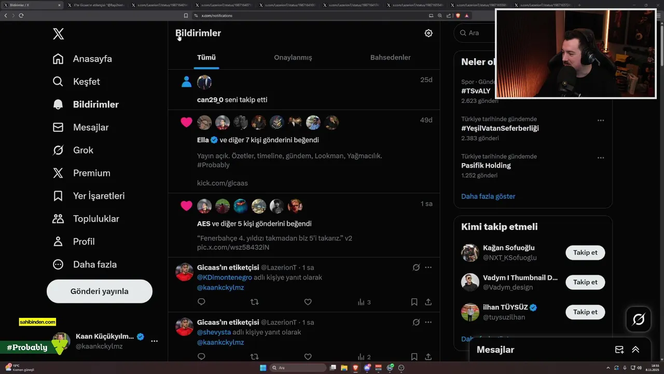Click taskbar Ara search box
Image resolution: width=664 pixels, height=374 pixels.
(x=299, y=368)
